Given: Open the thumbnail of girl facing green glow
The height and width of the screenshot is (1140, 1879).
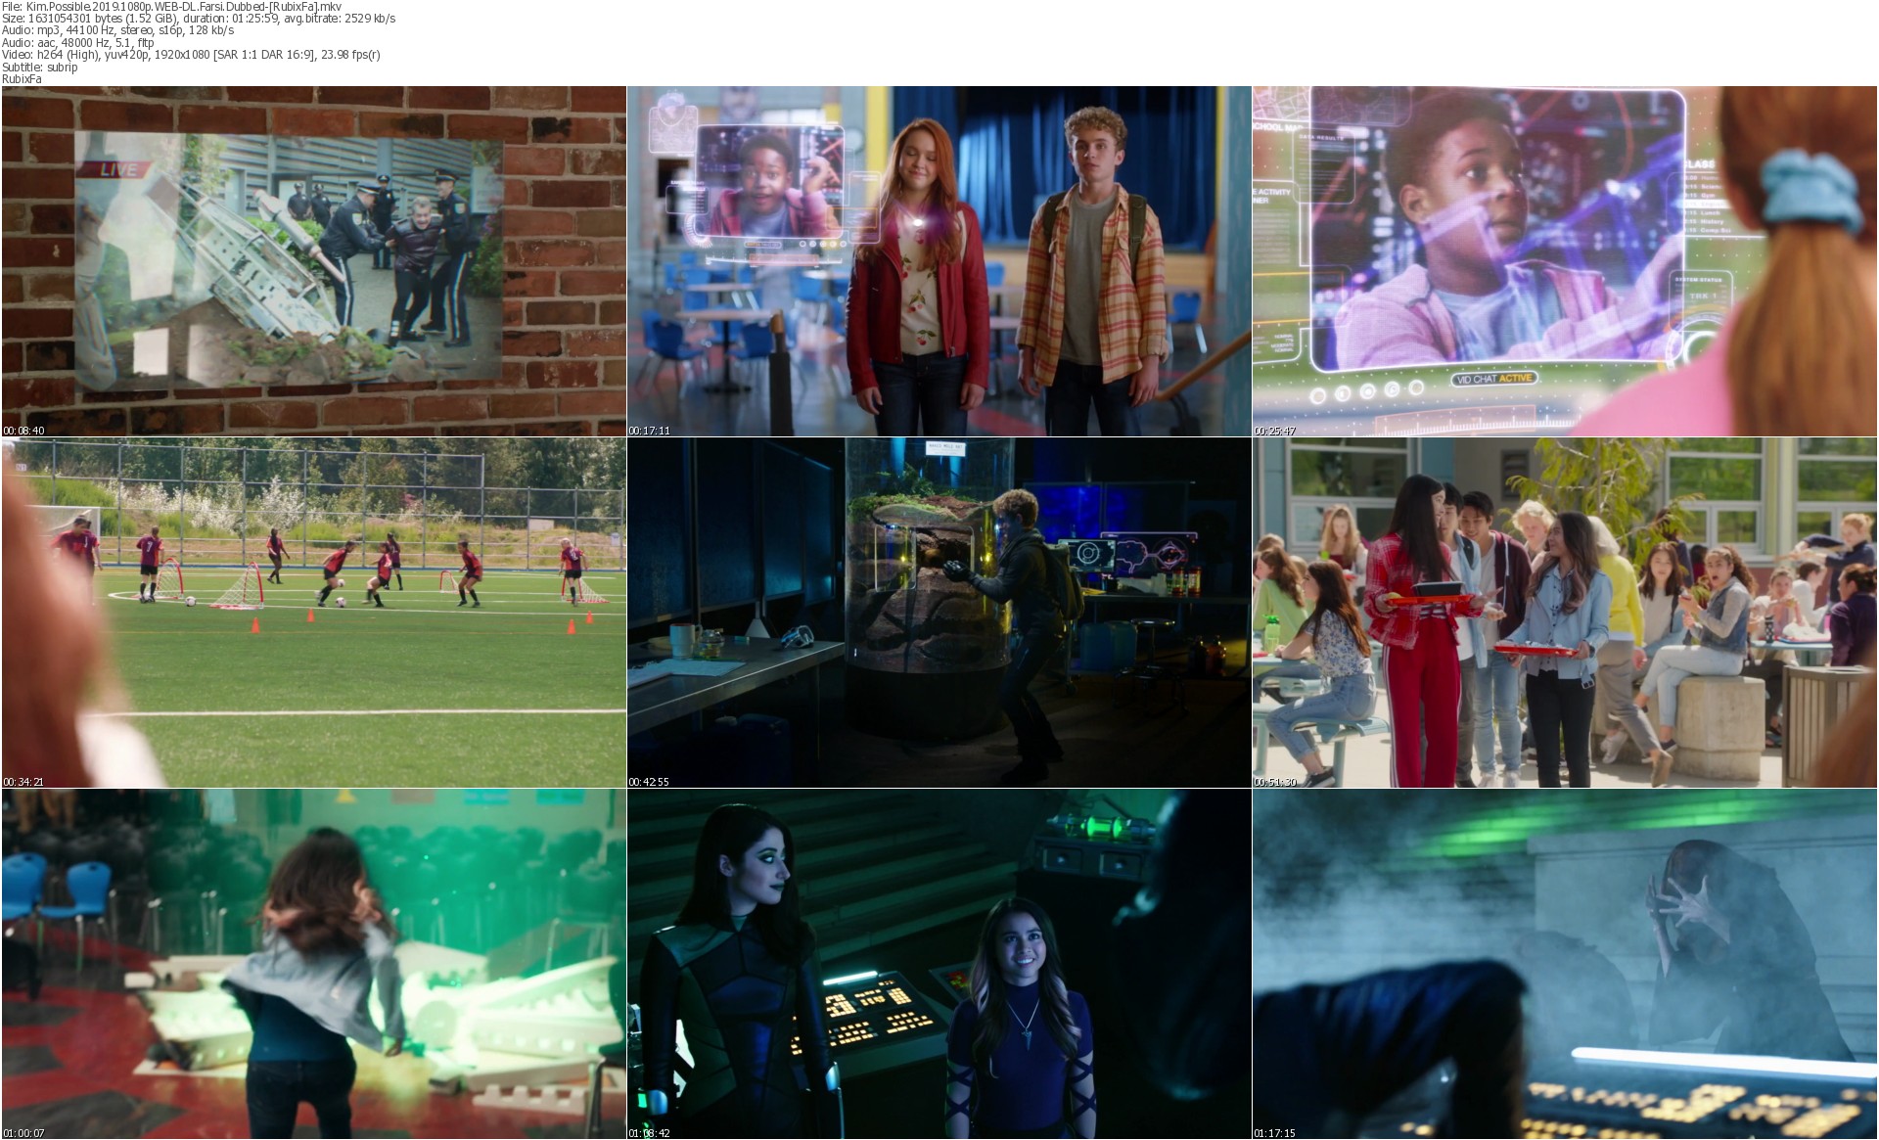Looking at the screenshot, I should [x=314, y=964].
